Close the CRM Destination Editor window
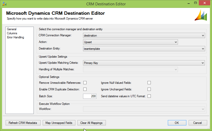Viewport: 212px width, 131px height. (x=204, y=3)
